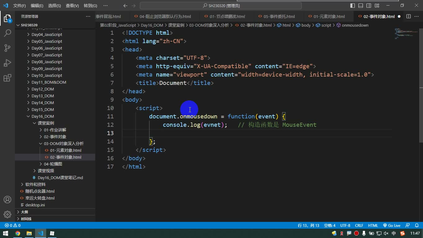Image resolution: width=423 pixels, height=238 pixels.
Task: Click script breadcrumb segment
Action: click(323, 25)
